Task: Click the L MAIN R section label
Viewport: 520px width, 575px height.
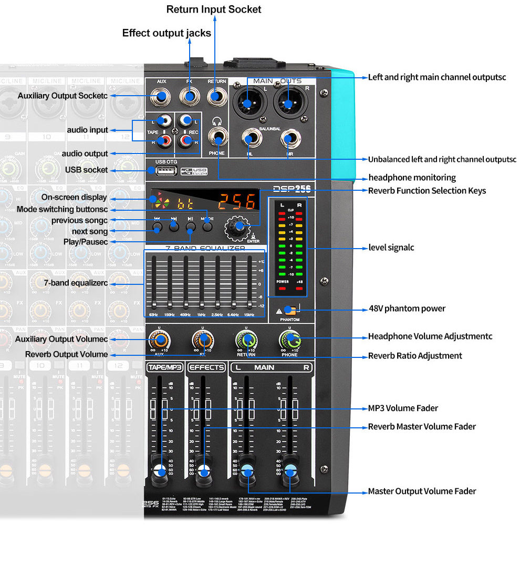Action: click(271, 367)
